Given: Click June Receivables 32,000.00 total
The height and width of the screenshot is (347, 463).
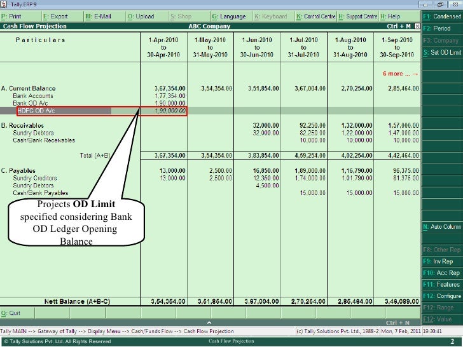Looking at the screenshot, I should [x=266, y=125].
